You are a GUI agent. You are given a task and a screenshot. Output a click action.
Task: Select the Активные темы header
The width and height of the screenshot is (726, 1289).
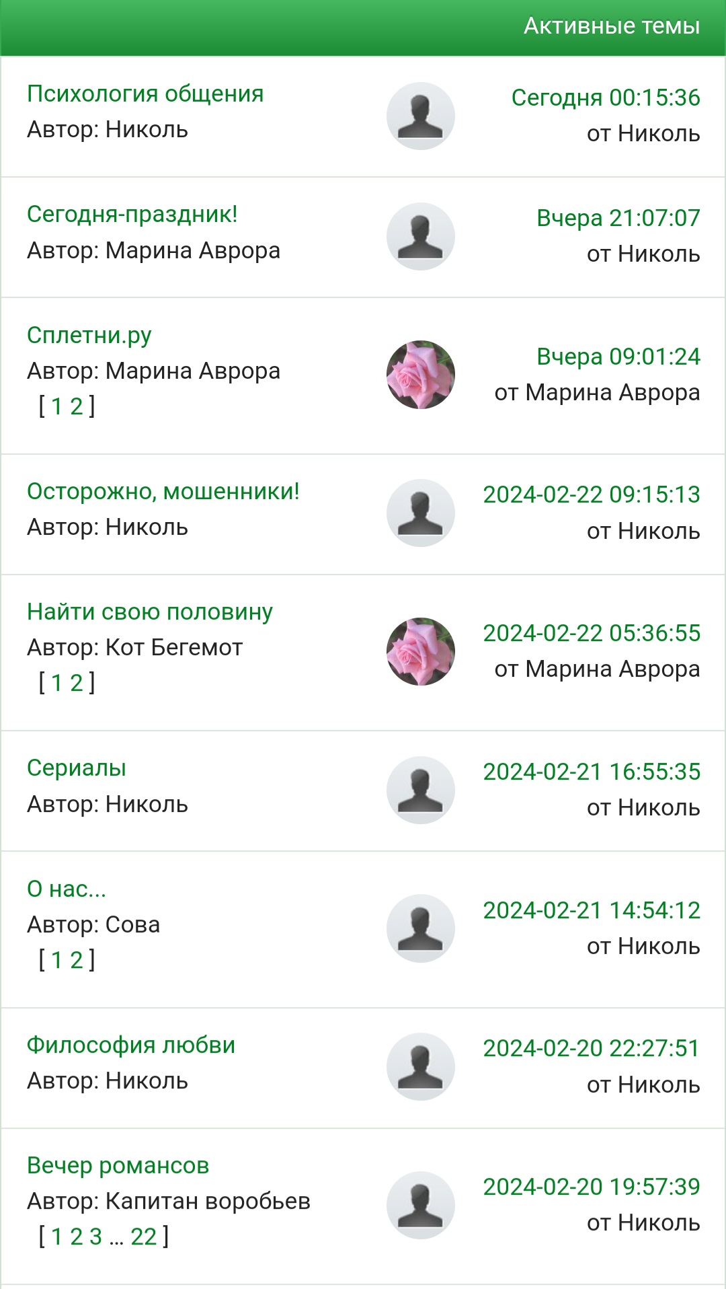coord(612,26)
